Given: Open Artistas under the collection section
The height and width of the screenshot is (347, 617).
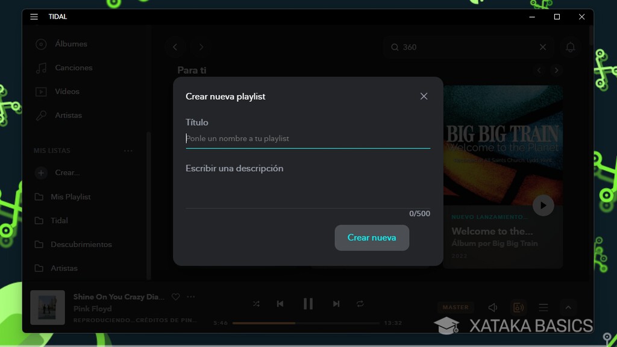Looking at the screenshot, I should point(69,115).
